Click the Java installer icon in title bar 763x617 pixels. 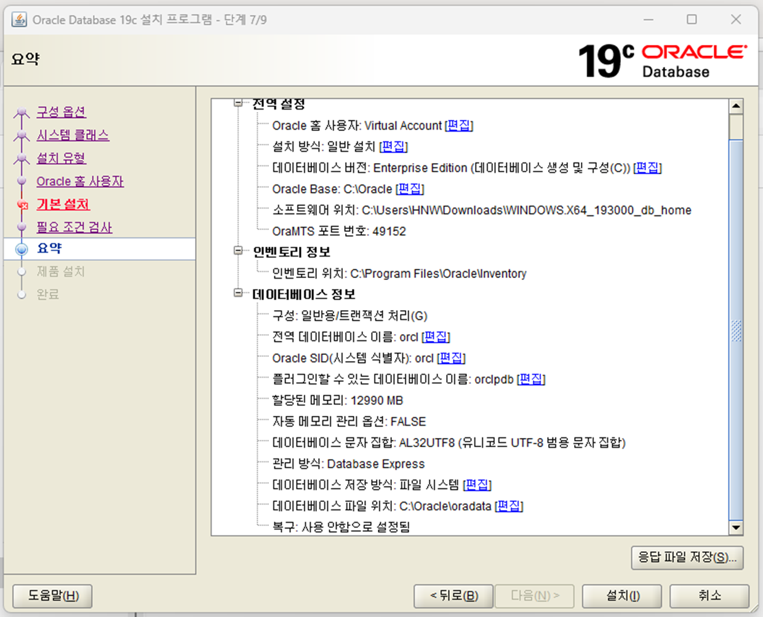tap(19, 20)
